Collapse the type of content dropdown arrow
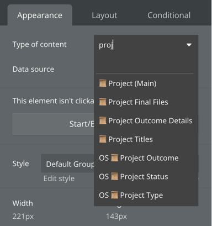 coord(189,45)
